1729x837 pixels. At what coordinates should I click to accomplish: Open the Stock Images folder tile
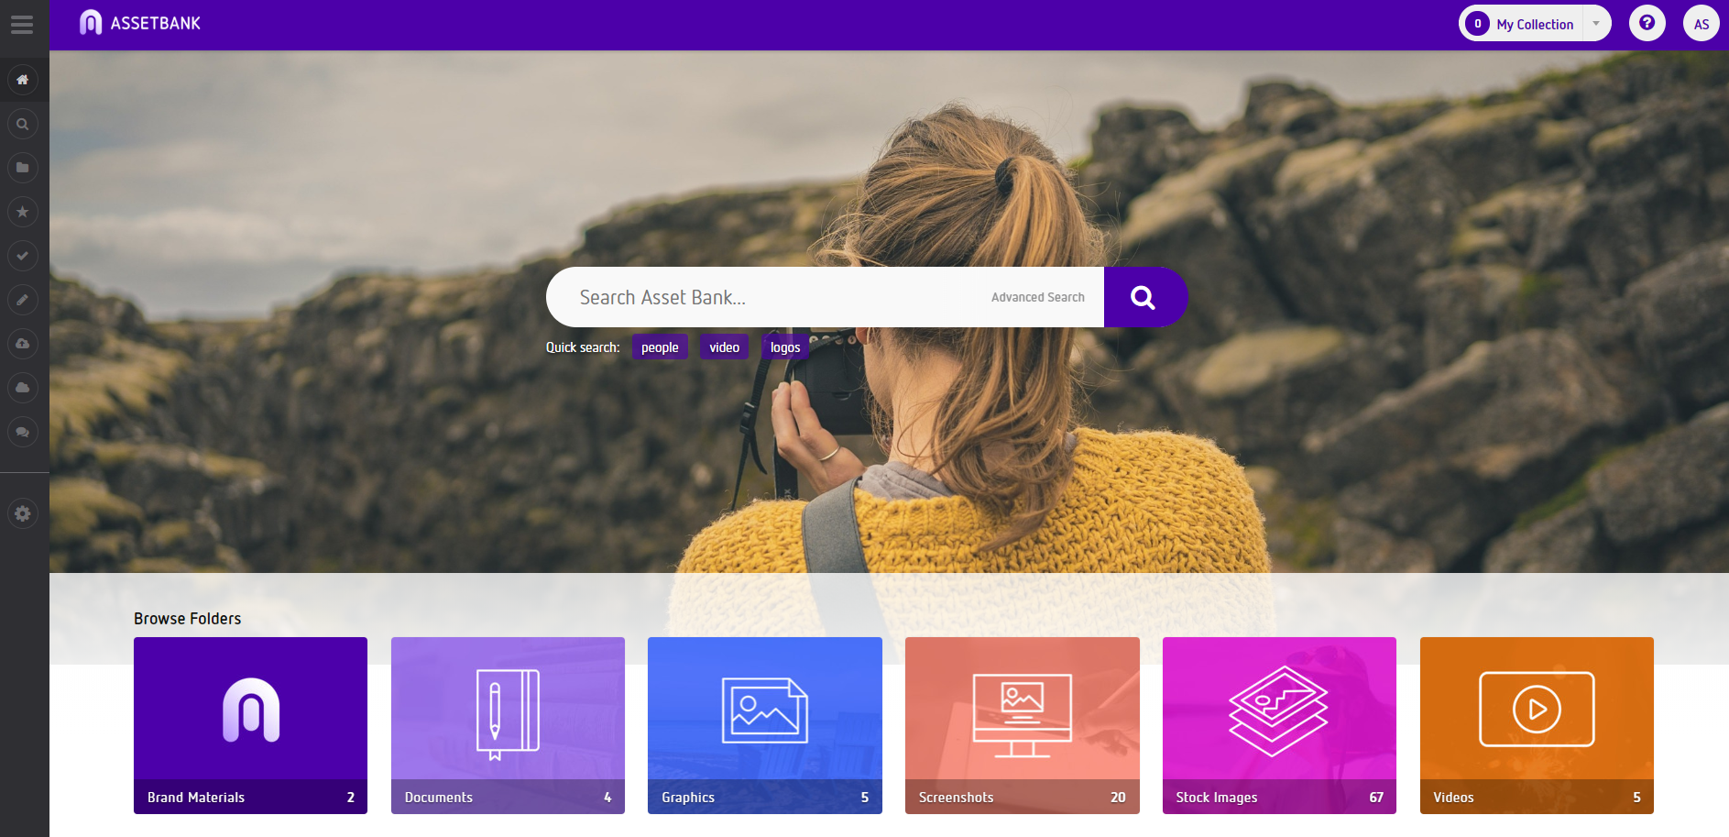point(1279,725)
